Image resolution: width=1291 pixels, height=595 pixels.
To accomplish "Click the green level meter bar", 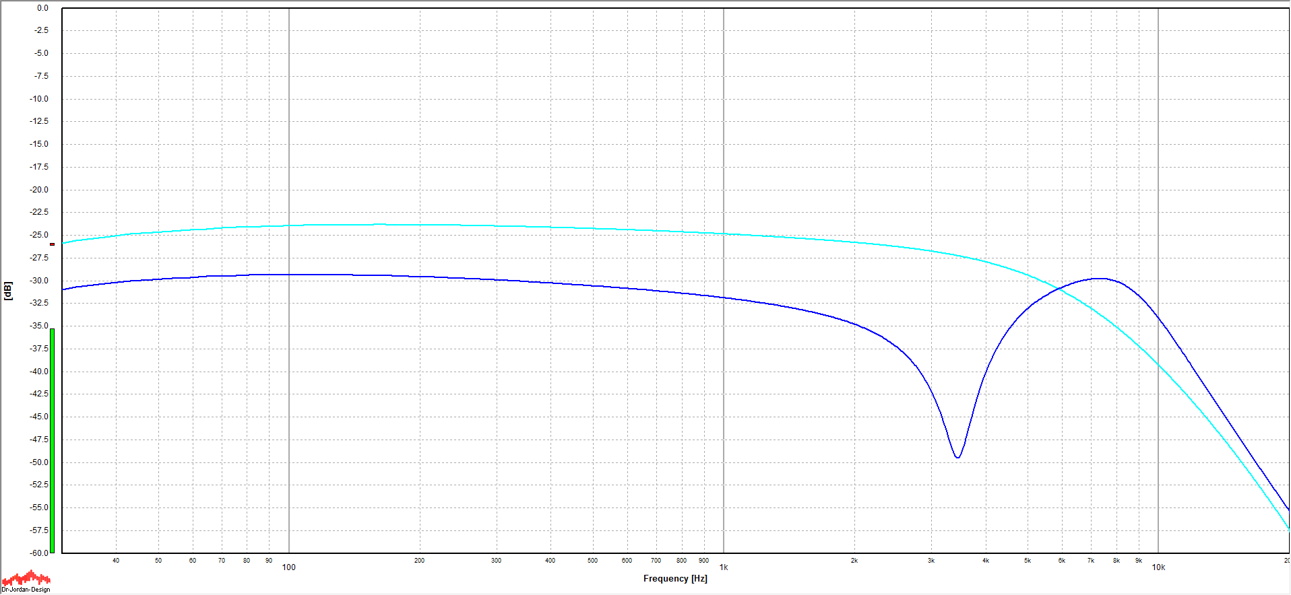I will click(x=53, y=440).
